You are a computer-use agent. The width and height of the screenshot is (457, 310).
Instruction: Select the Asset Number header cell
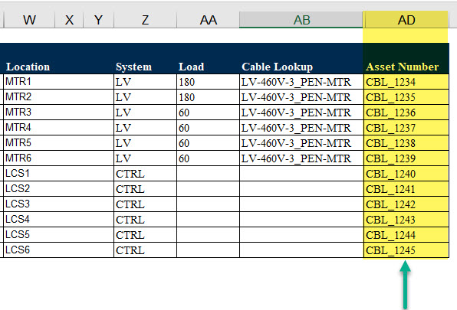[x=406, y=58]
